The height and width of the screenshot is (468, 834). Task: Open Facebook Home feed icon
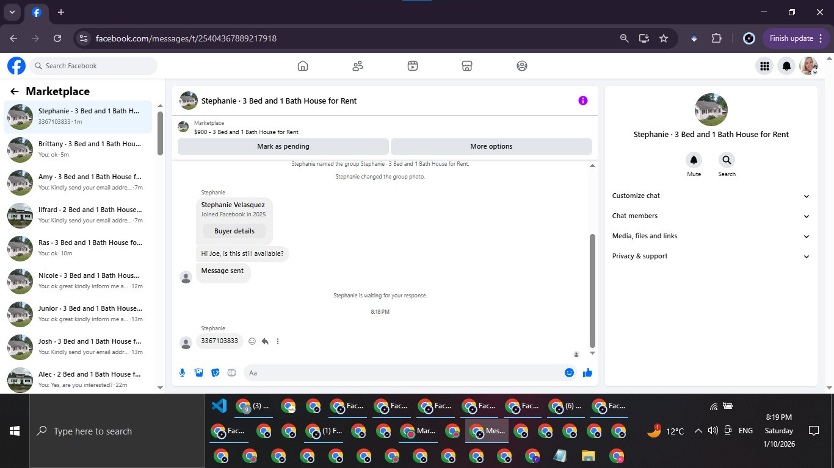pos(303,66)
